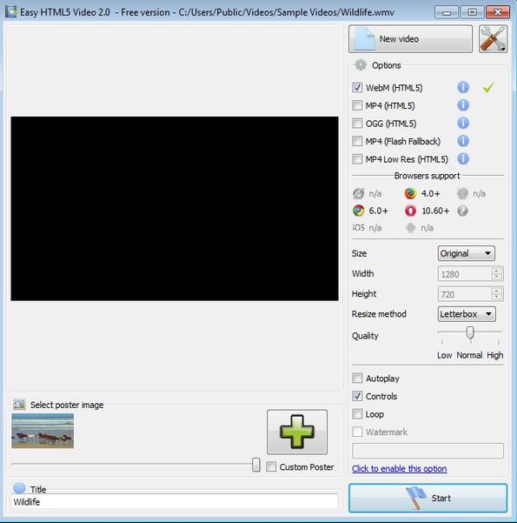Click the black video preview area
This screenshot has height=523, width=517.
175,209
